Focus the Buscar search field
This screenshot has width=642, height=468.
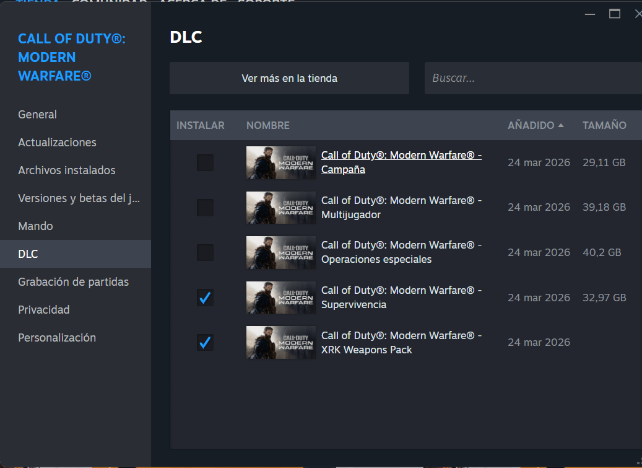coord(532,78)
